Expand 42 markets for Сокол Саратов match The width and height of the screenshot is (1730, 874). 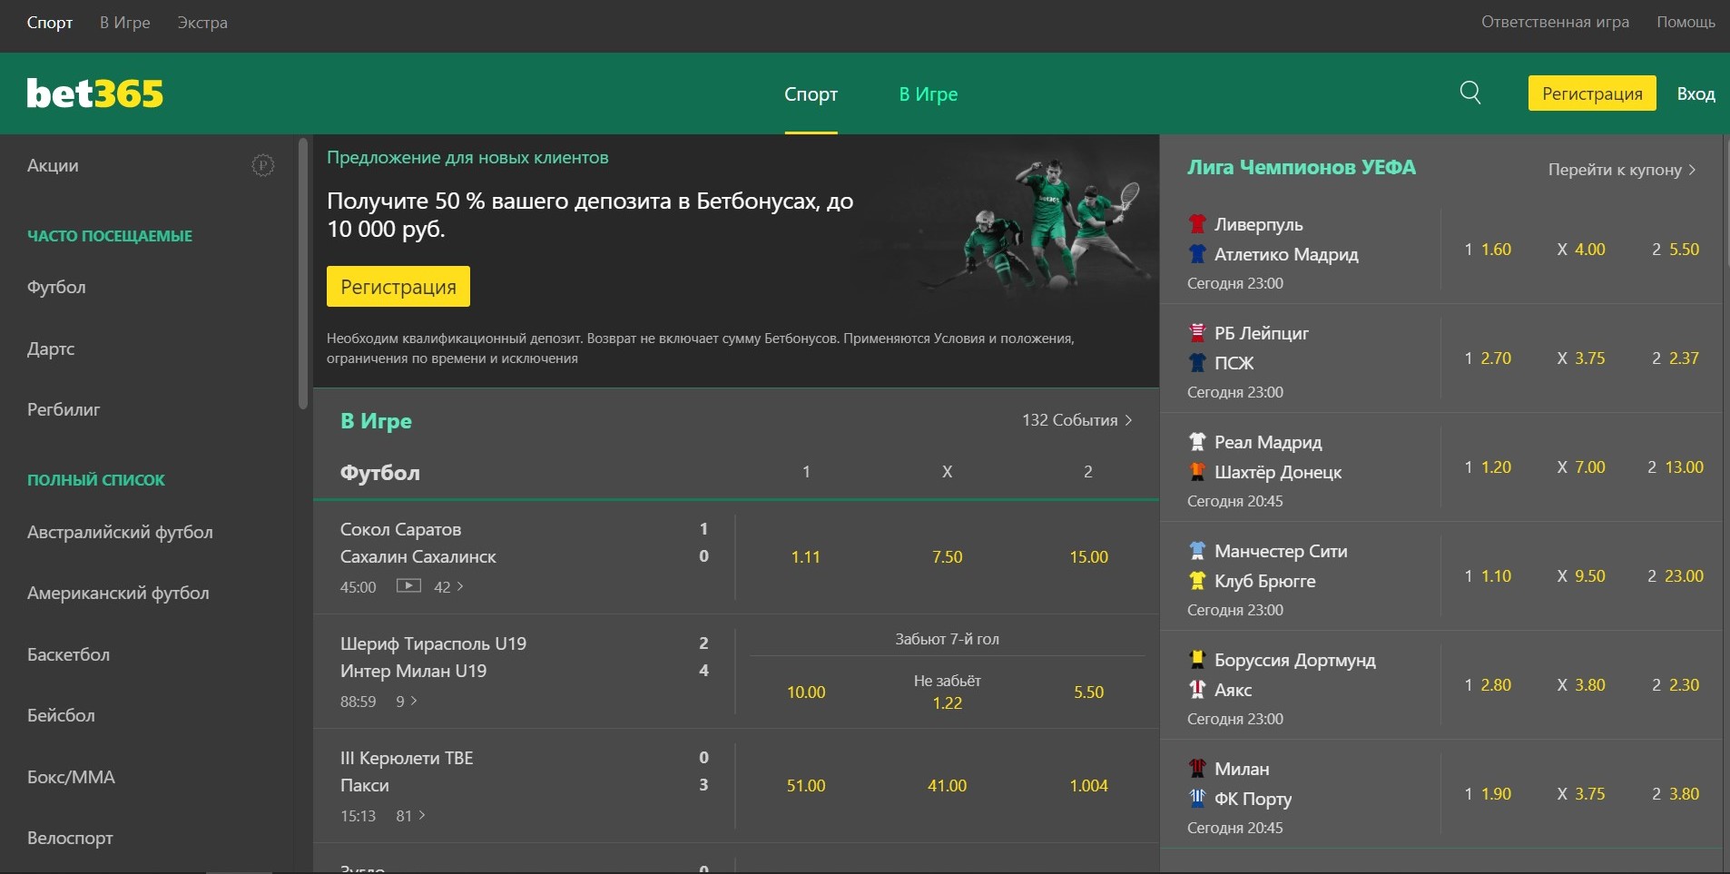pyautogui.click(x=448, y=587)
